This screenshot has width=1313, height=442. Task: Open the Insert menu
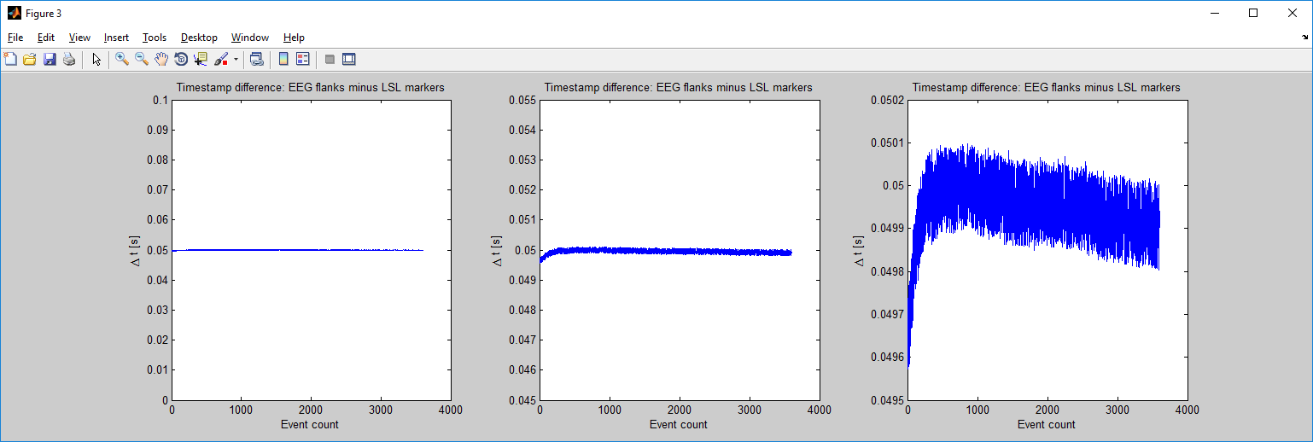(x=116, y=38)
